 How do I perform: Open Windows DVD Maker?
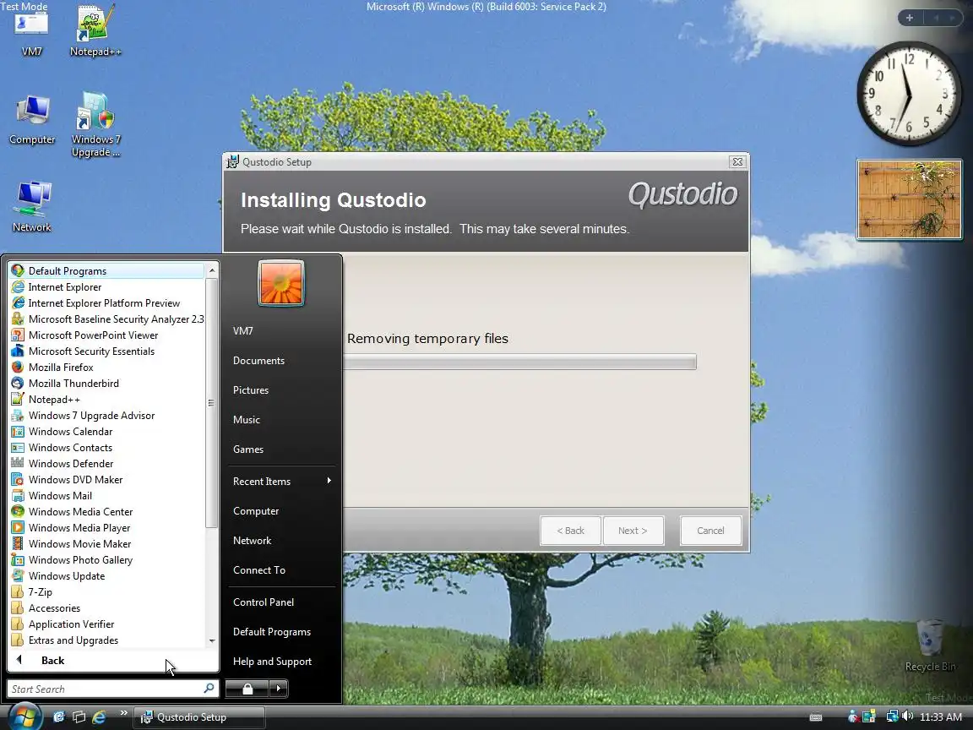tap(106, 480)
